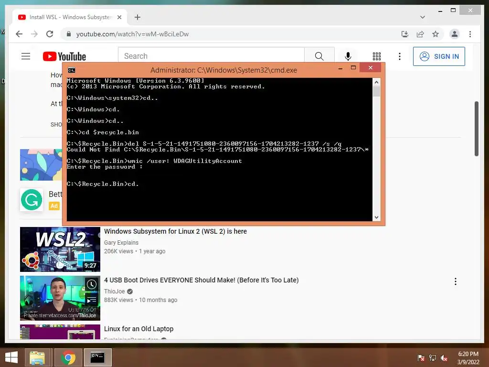This screenshot has height=367, width=489.
Task: Click the 883K views text
Action: pyautogui.click(x=118, y=300)
